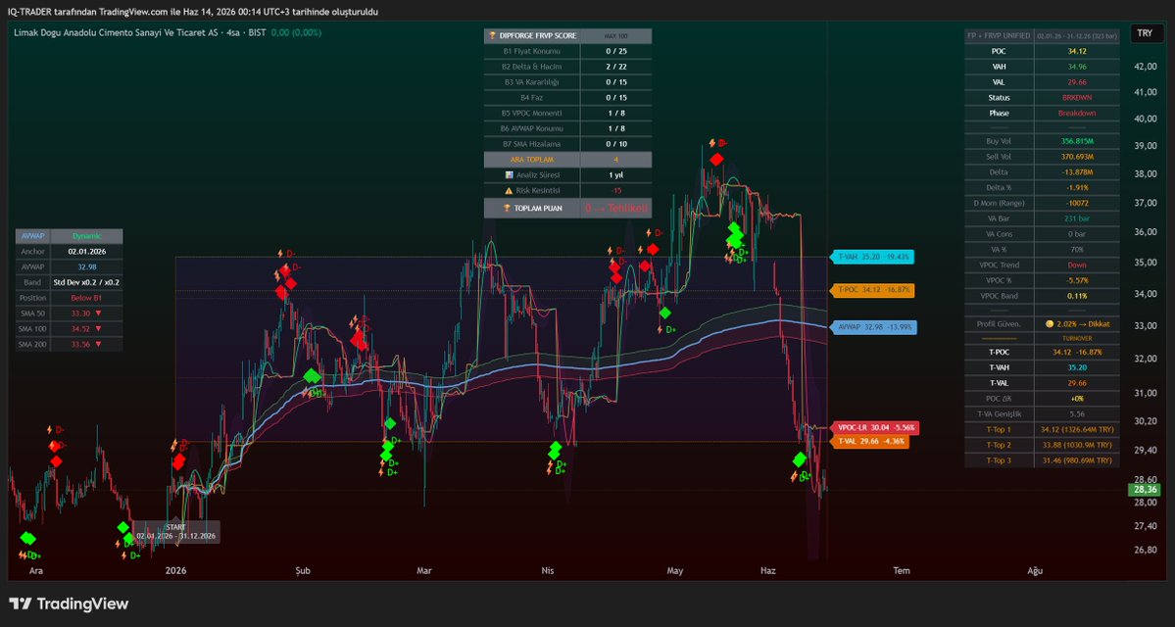The height and width of the screenshot is (627, 1175).
Task: Click the Delta % value -1.91%
Action: pyautogui.click(x=1076, y=187)
